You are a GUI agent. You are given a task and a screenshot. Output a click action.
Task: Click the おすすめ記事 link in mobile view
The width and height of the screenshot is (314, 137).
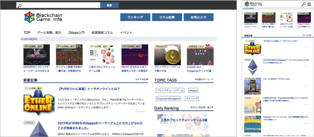307,35
